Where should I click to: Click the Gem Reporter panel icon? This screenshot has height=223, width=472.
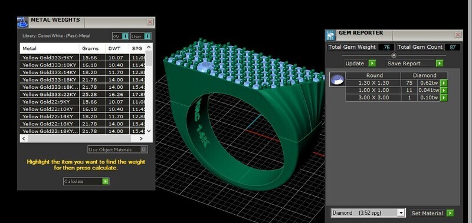tap(330, 35)
